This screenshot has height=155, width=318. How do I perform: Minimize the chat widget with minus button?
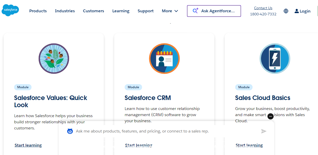(x=270, y=116)
